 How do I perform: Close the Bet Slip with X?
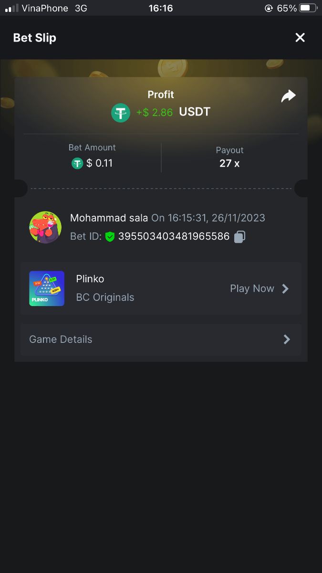click(x=300, y=38)
